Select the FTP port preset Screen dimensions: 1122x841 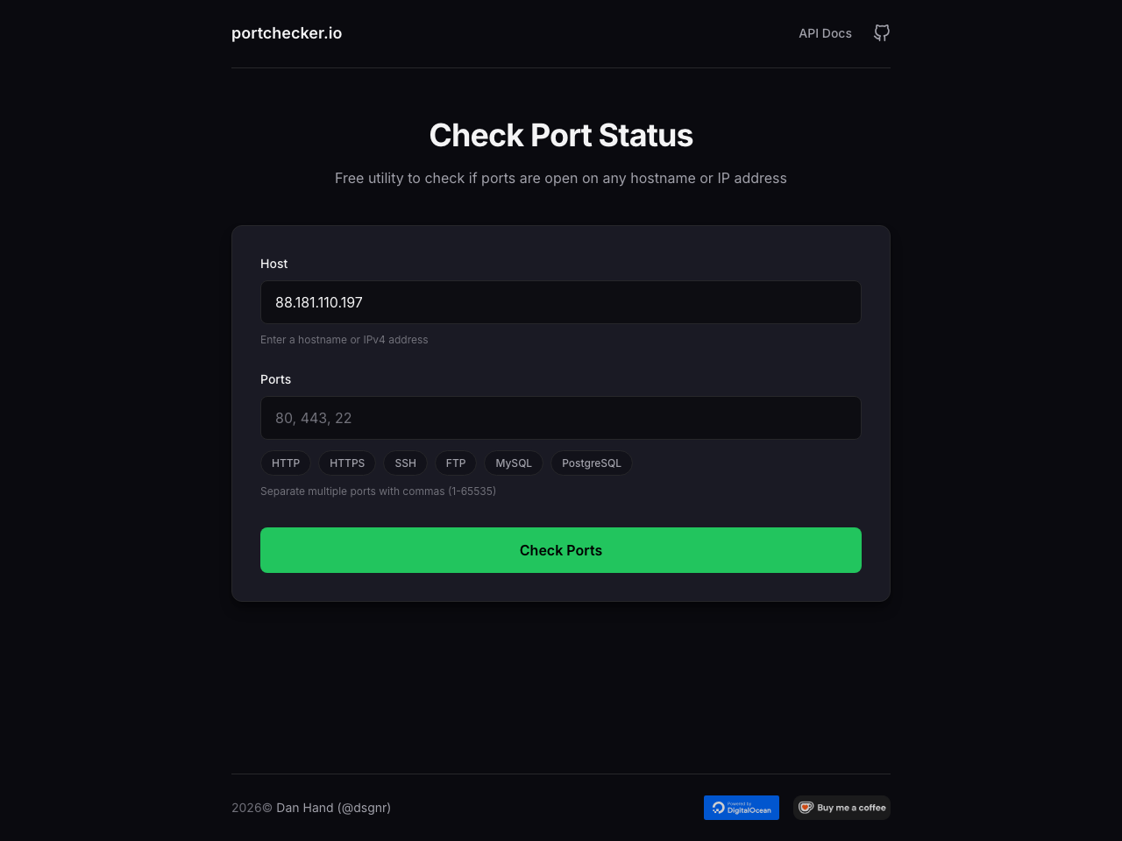tap(455, 463)
